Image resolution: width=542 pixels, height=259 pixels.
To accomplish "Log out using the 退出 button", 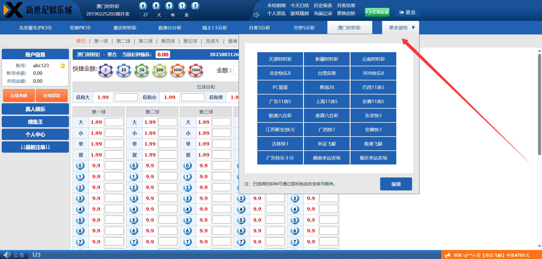I will (x=407, y=12).
